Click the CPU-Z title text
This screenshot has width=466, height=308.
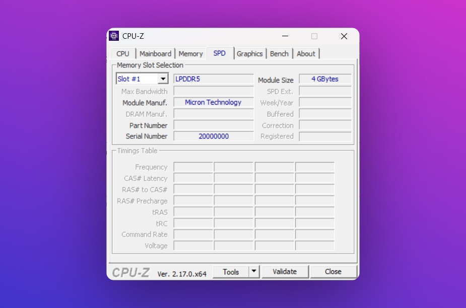(x=133, y=36)
